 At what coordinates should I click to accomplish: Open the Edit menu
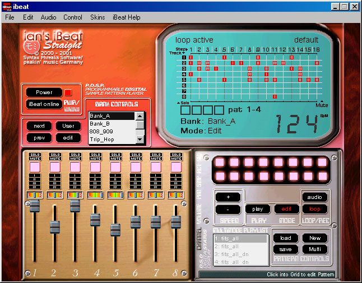pos(28,17)
